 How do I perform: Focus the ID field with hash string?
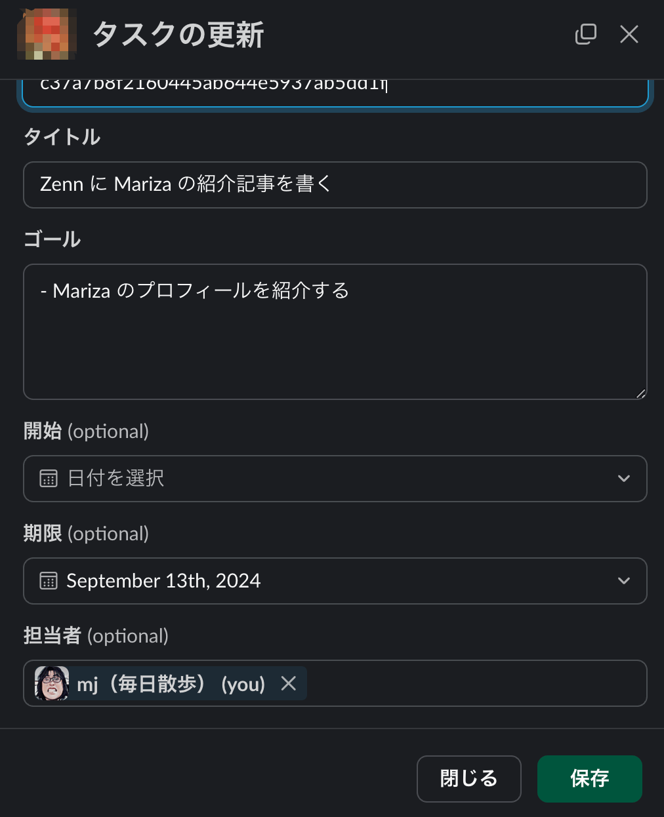click(335, 93)
